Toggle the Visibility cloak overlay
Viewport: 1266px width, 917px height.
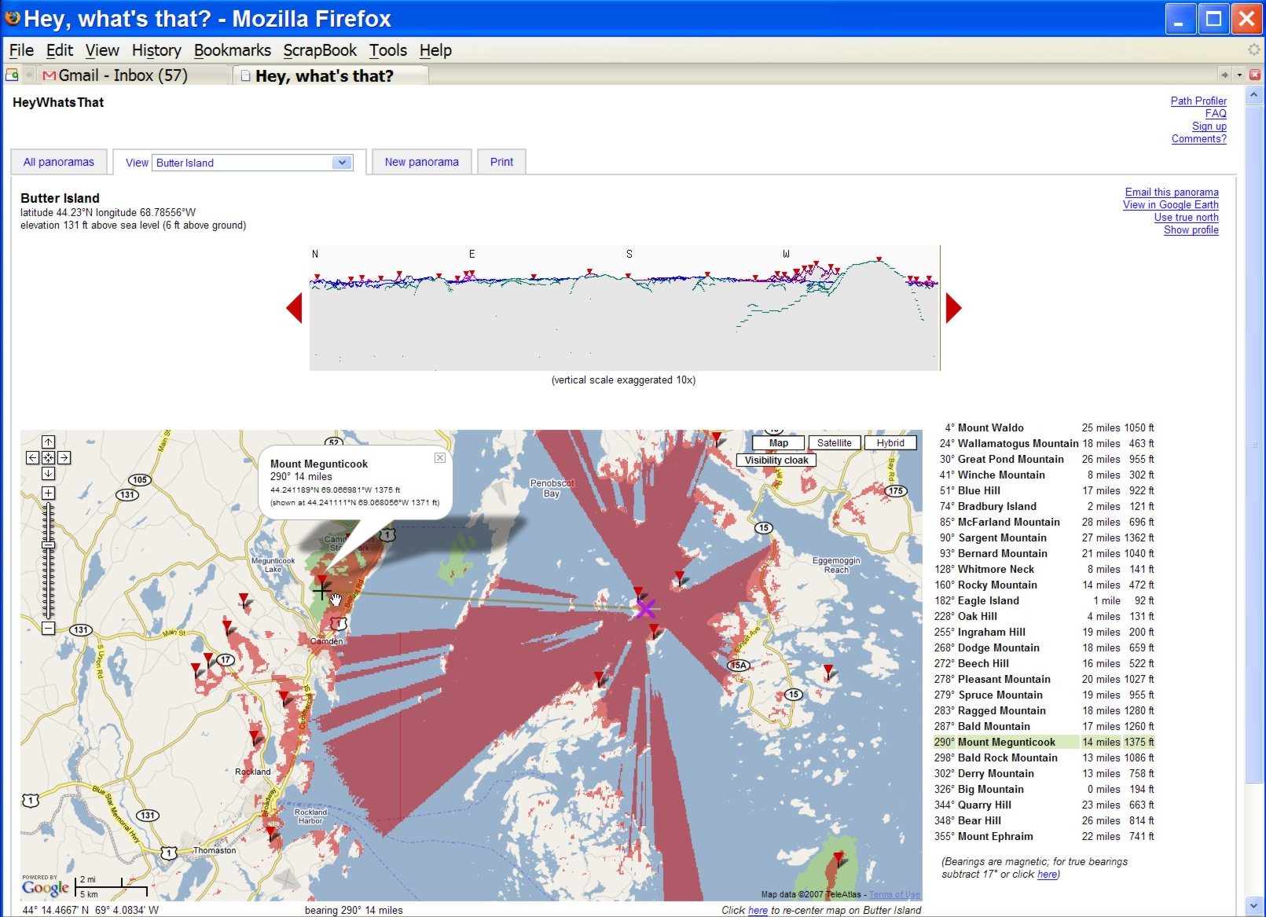(776, 460)
